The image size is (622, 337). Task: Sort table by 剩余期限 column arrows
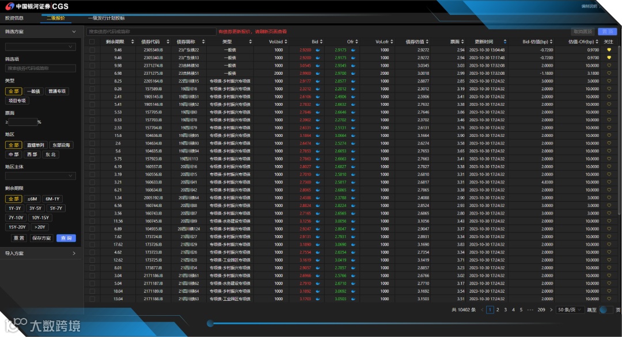tap(132, 41)
